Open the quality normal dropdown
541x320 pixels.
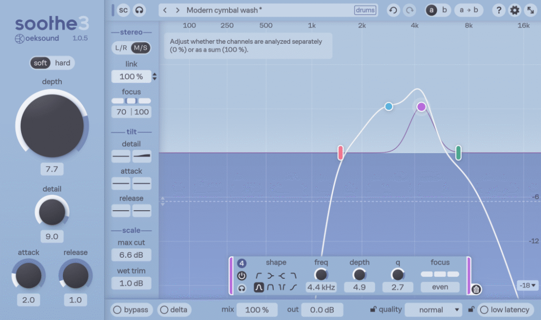433,309
